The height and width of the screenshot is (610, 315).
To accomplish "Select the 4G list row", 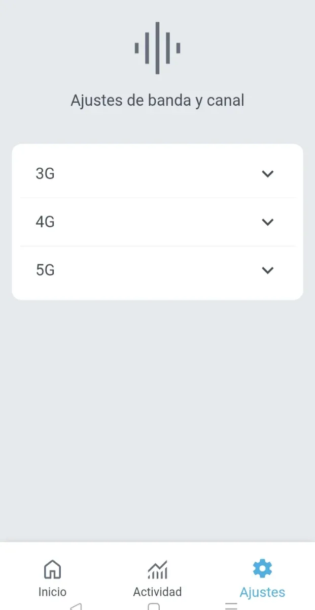I will pyautogui.click(x=157, y=222).
